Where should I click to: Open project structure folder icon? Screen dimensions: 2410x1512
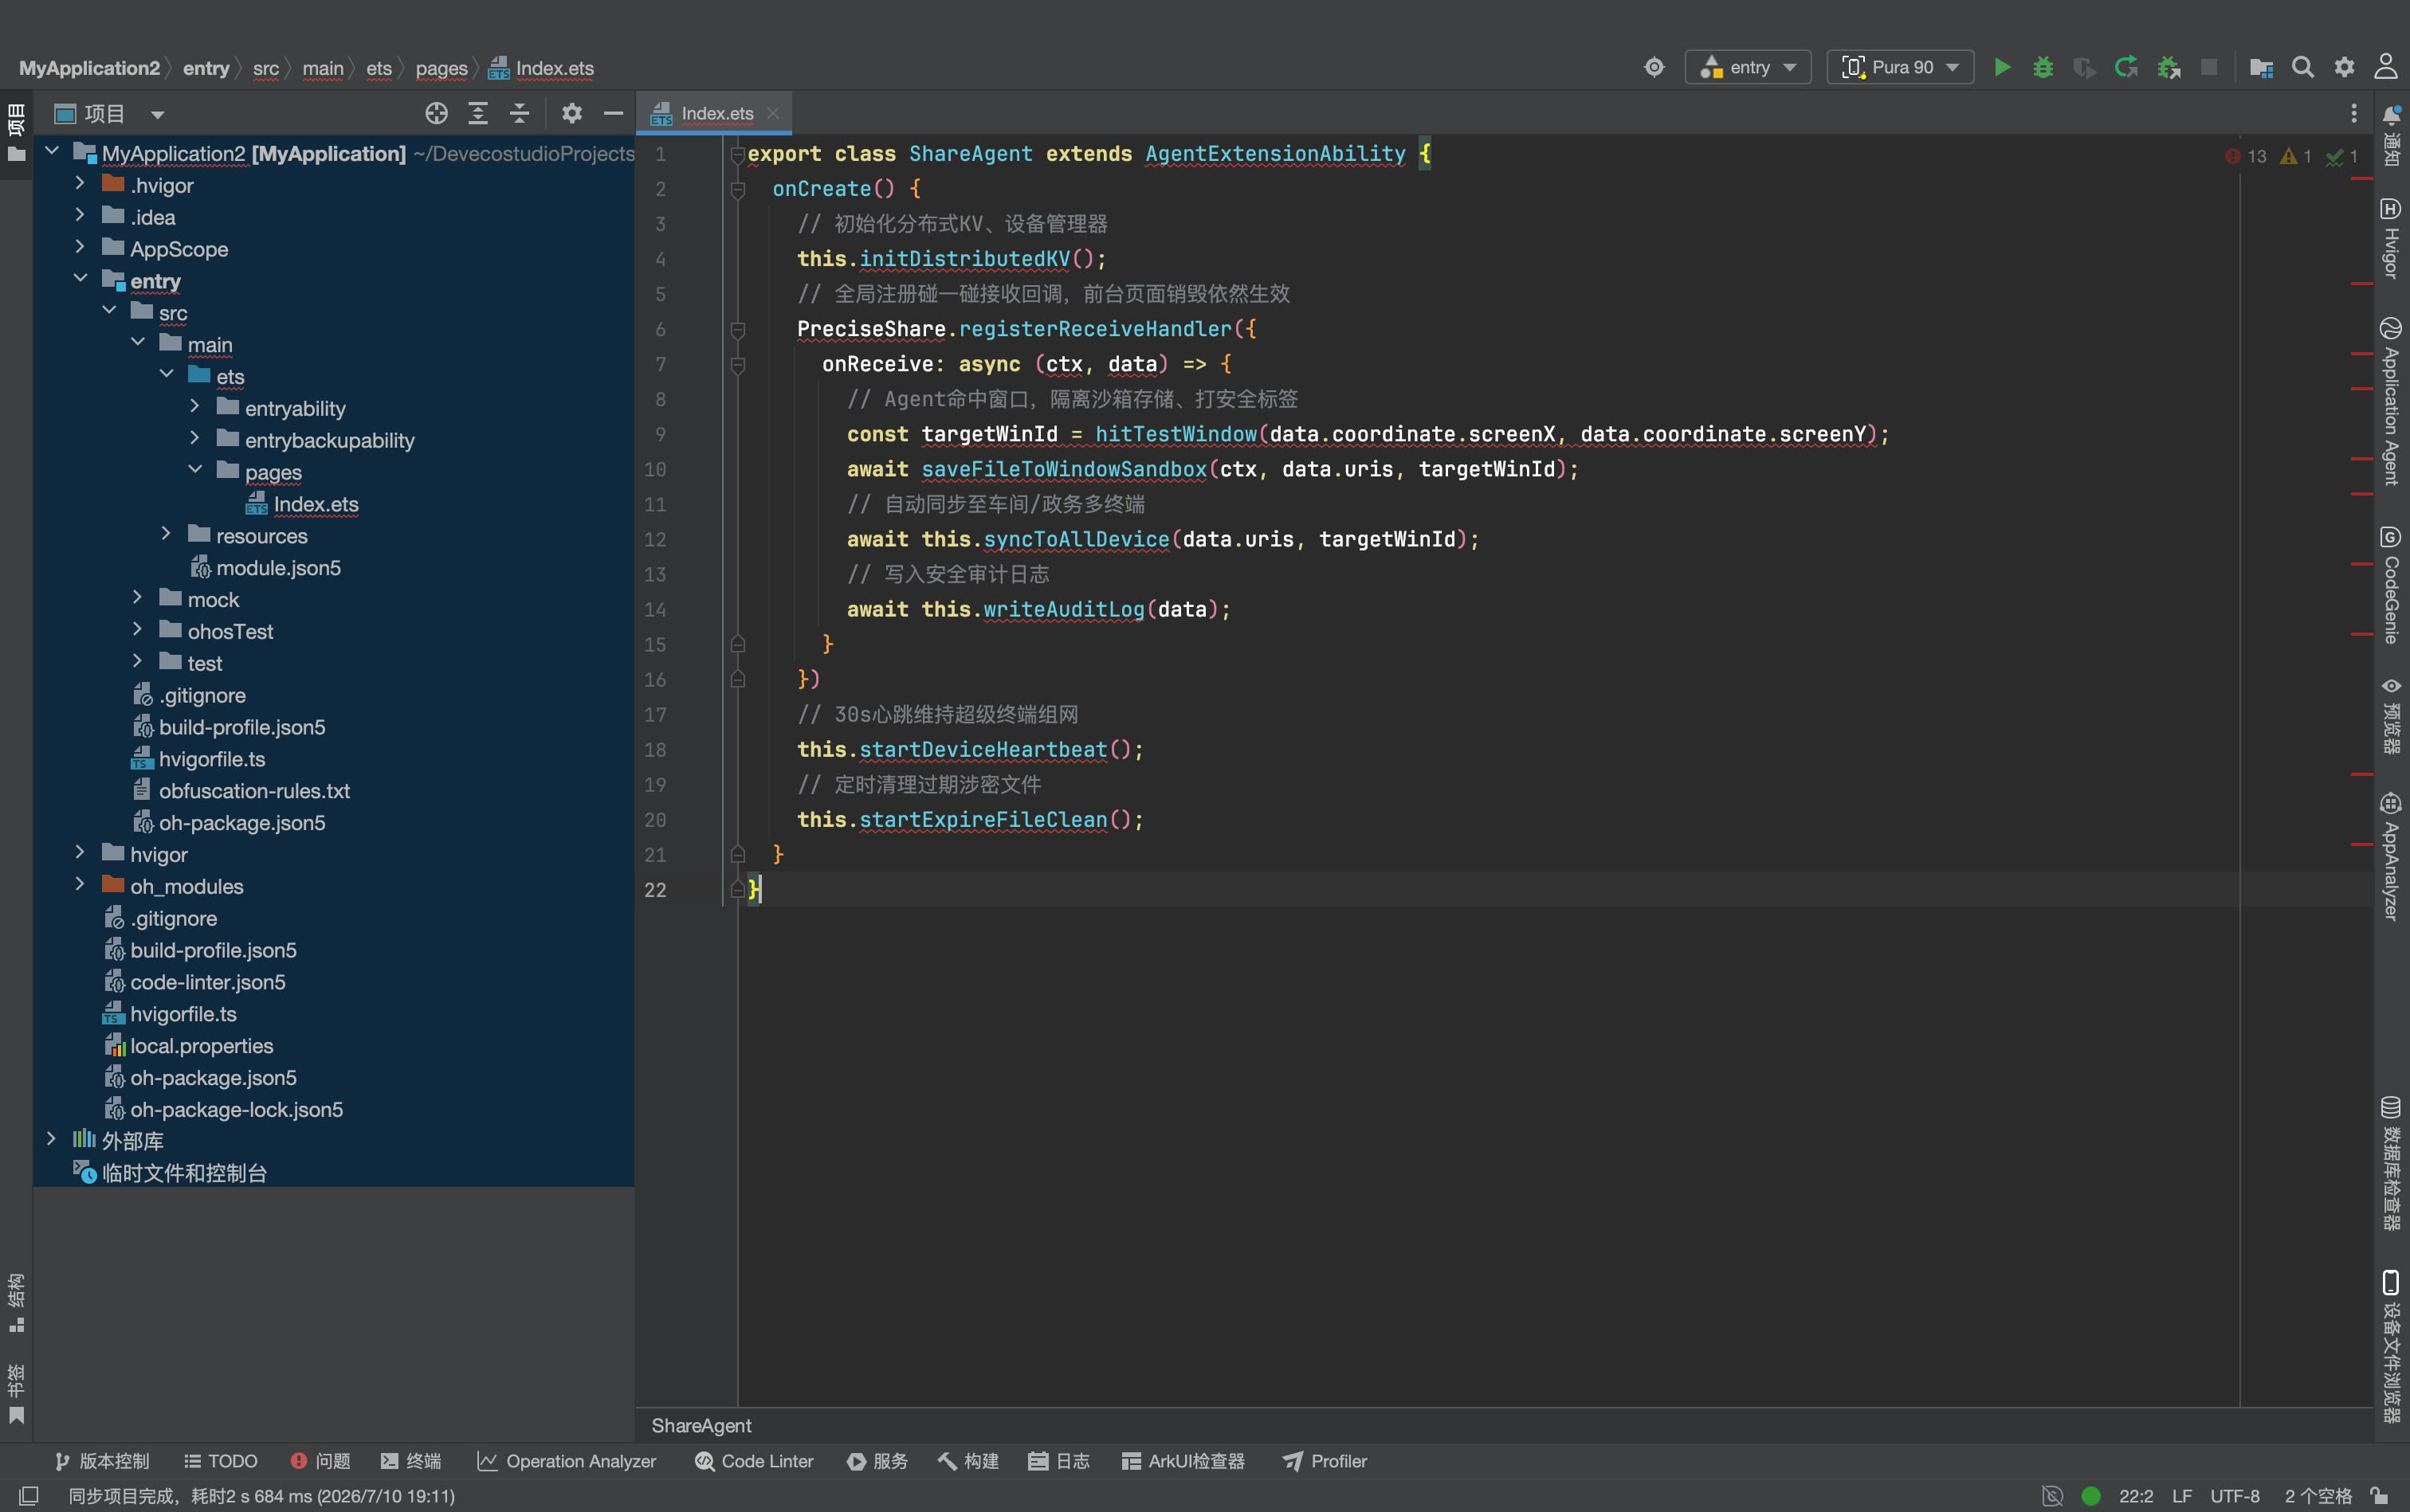(x=2261, y=67)
